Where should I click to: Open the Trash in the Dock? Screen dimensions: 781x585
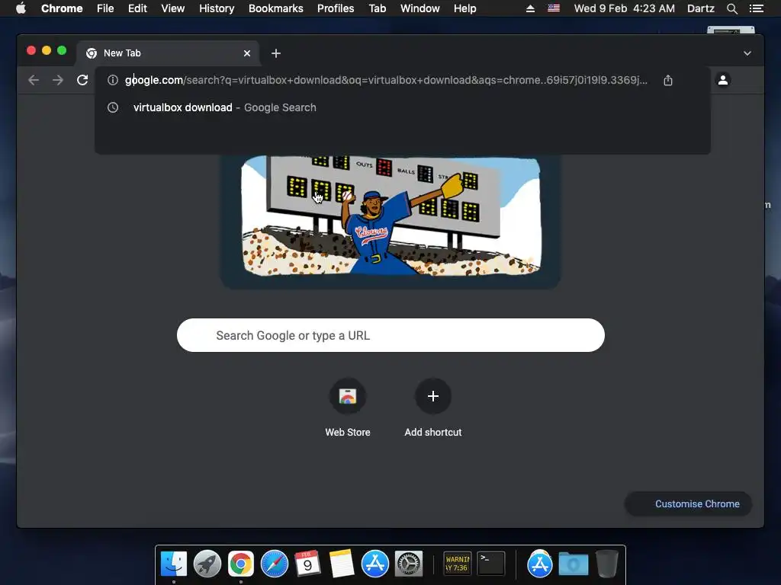[x=607, y=564]
